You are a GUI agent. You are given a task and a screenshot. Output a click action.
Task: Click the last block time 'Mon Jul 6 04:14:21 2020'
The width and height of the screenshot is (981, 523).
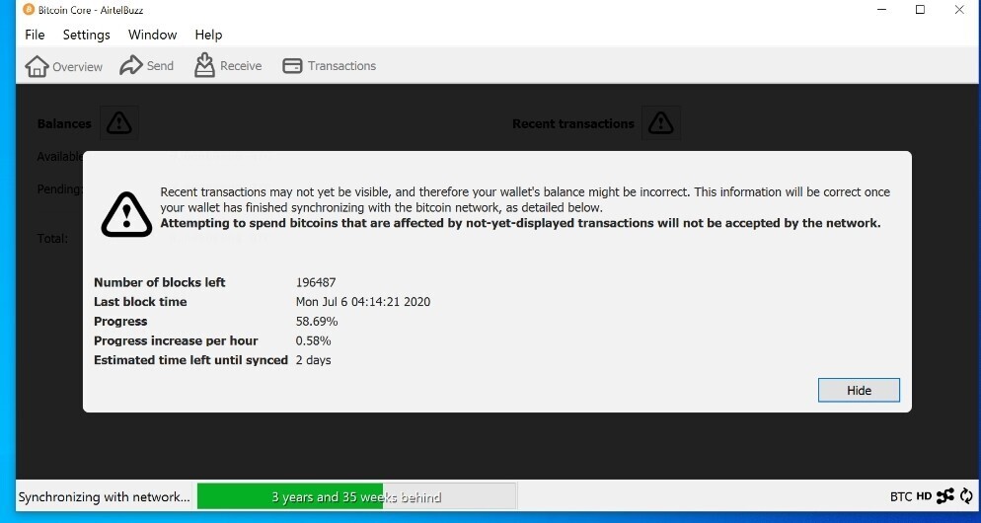[363, 302]
